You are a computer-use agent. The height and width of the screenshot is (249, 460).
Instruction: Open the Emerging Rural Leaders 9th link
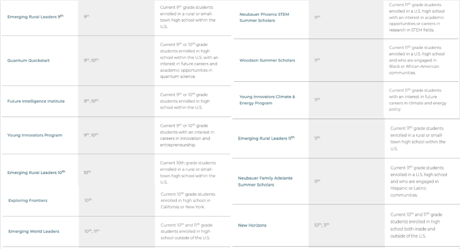[x=35, y=17]
